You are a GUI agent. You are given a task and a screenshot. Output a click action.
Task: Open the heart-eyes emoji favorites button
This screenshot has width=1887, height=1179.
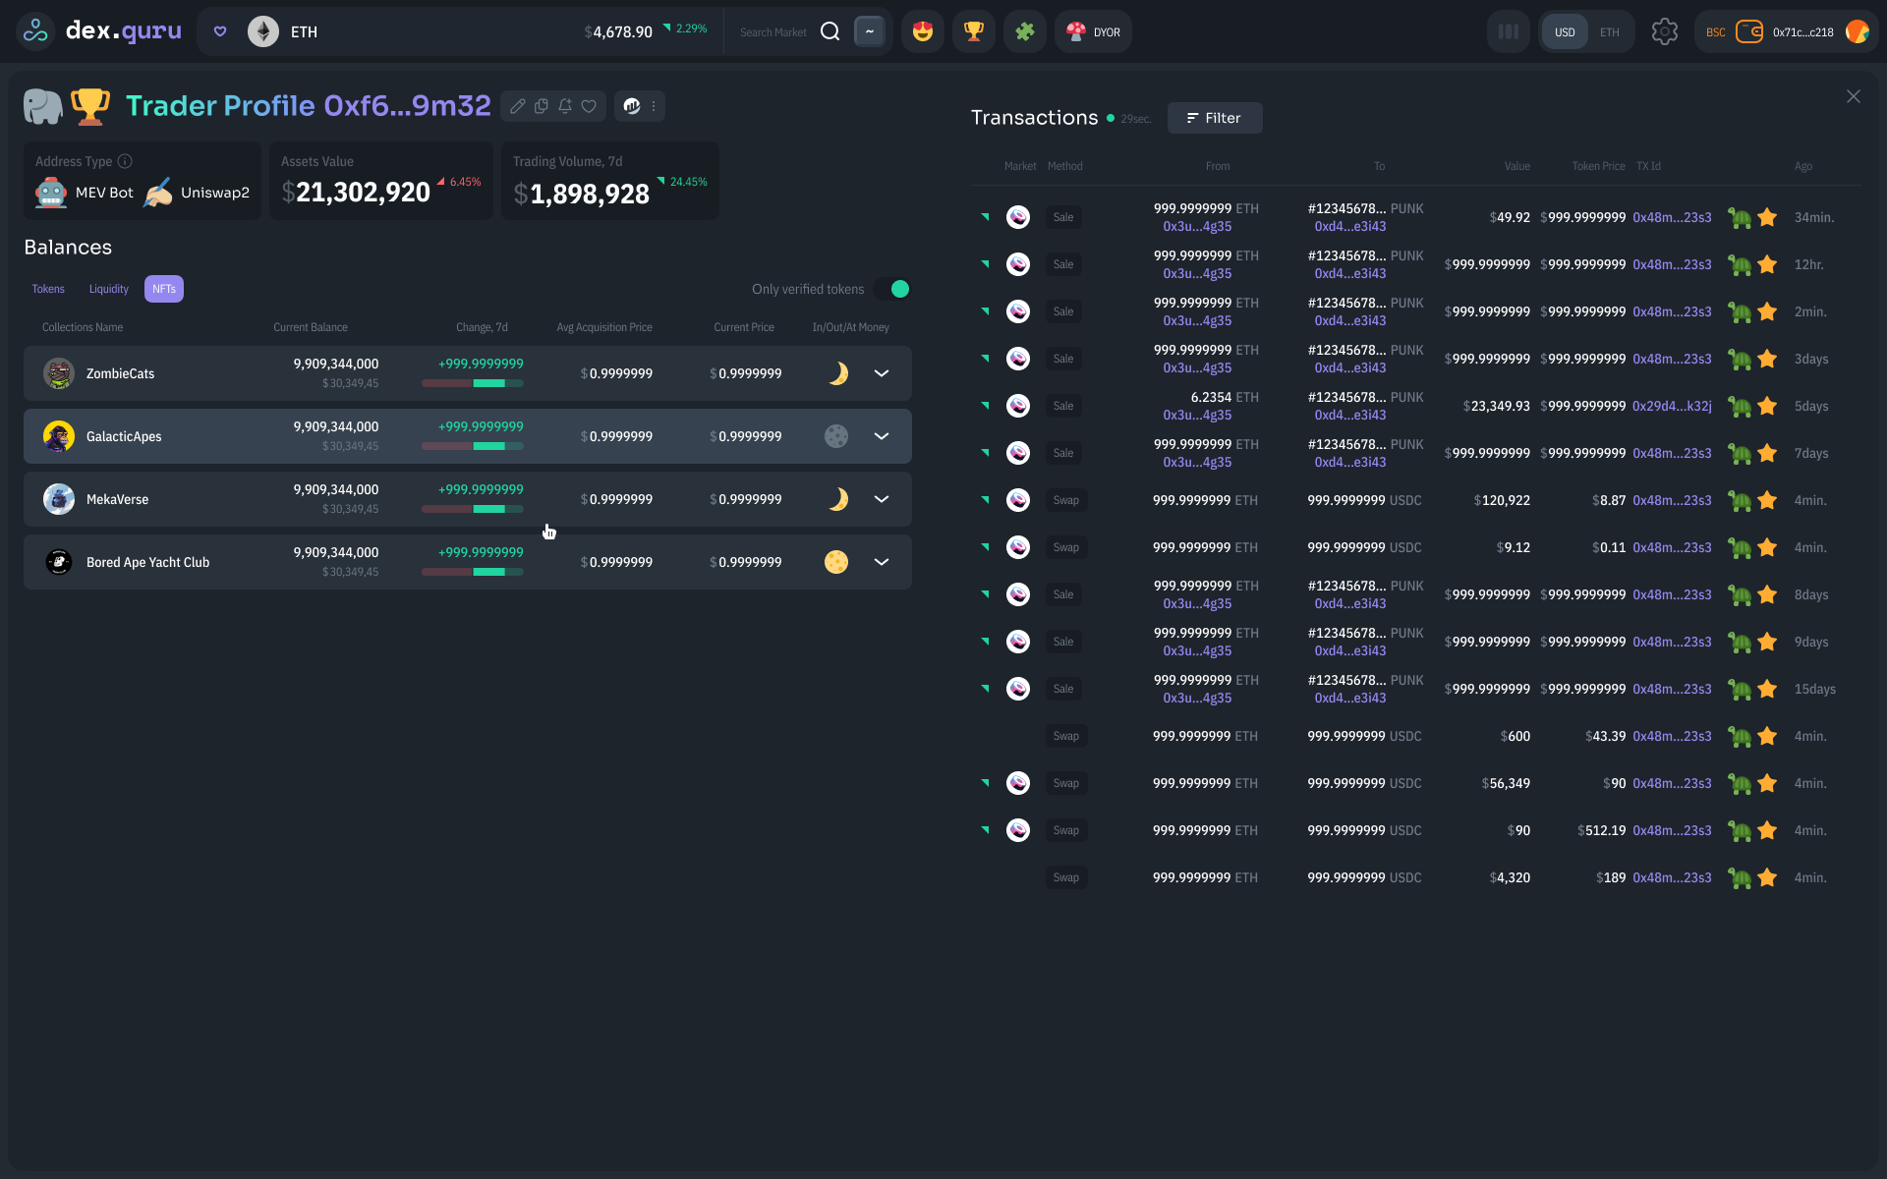pyautogui.click(x=922, y=31)
